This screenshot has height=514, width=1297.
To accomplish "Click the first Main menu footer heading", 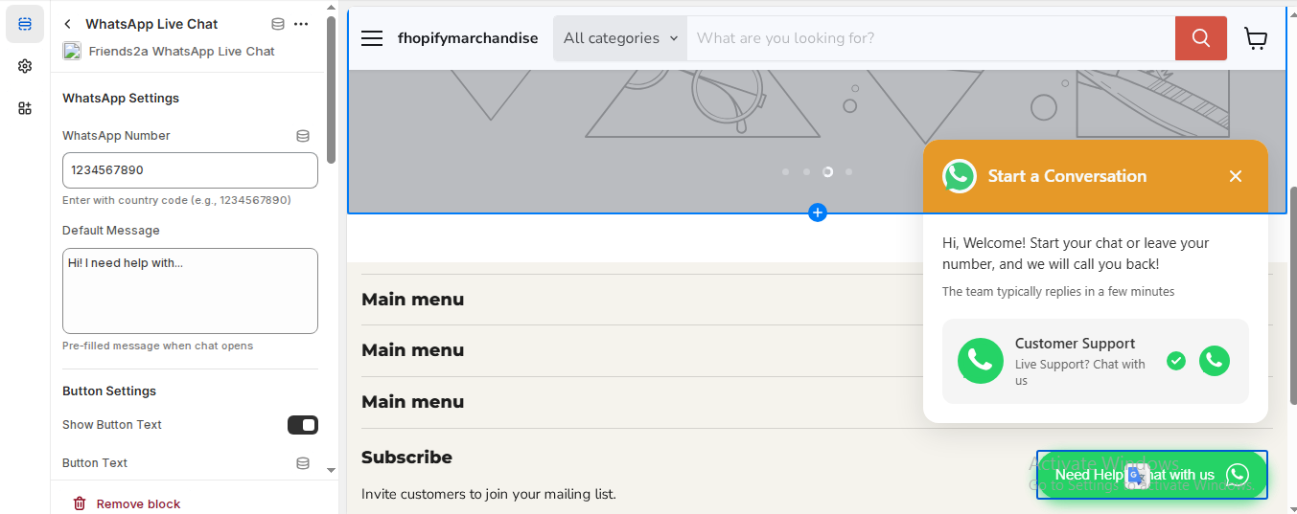I will click(412, 300).
